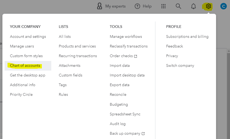
Task: Click external link icon beside Order checks
Action: pyautogui.click(x=136, y=56)
